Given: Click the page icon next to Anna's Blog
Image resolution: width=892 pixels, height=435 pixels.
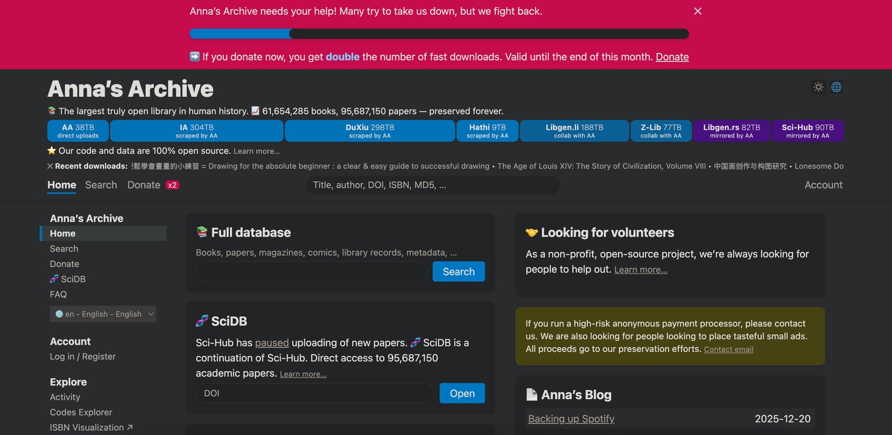Looking at the screenshot, I should coord(531,394).
